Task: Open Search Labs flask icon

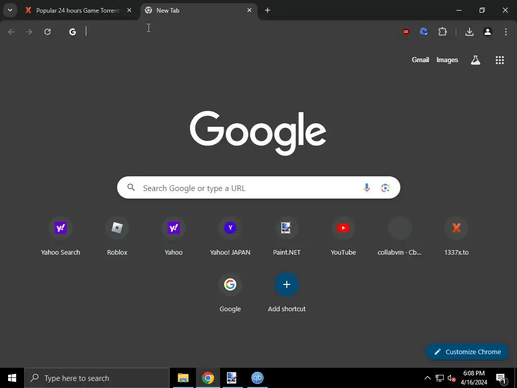Action: coord(476,60)
